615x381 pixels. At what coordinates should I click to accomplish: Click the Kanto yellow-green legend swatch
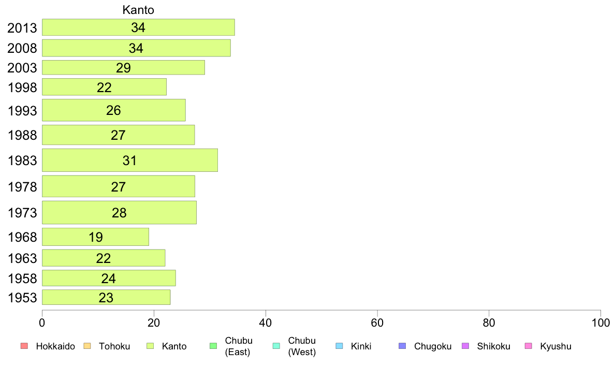pyautogui.click(x=150, y=346)
